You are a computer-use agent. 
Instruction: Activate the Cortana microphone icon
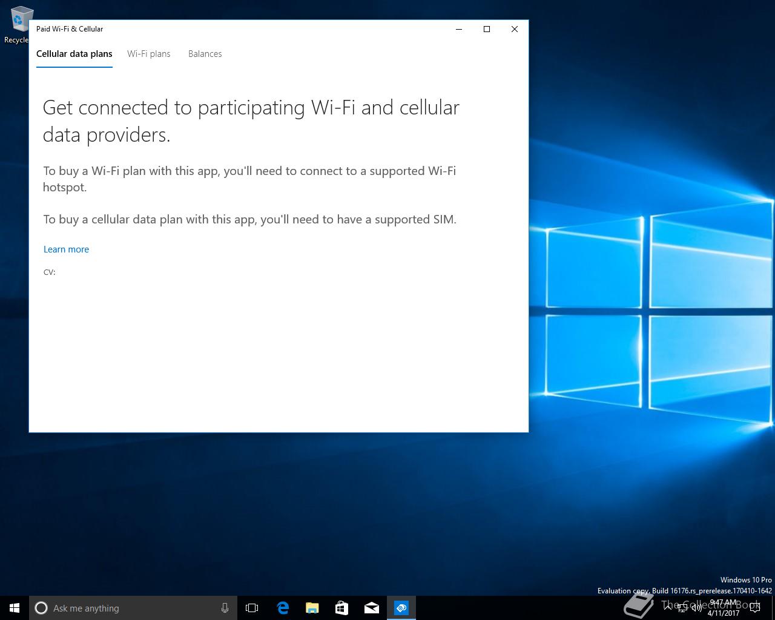click(225, 608)
